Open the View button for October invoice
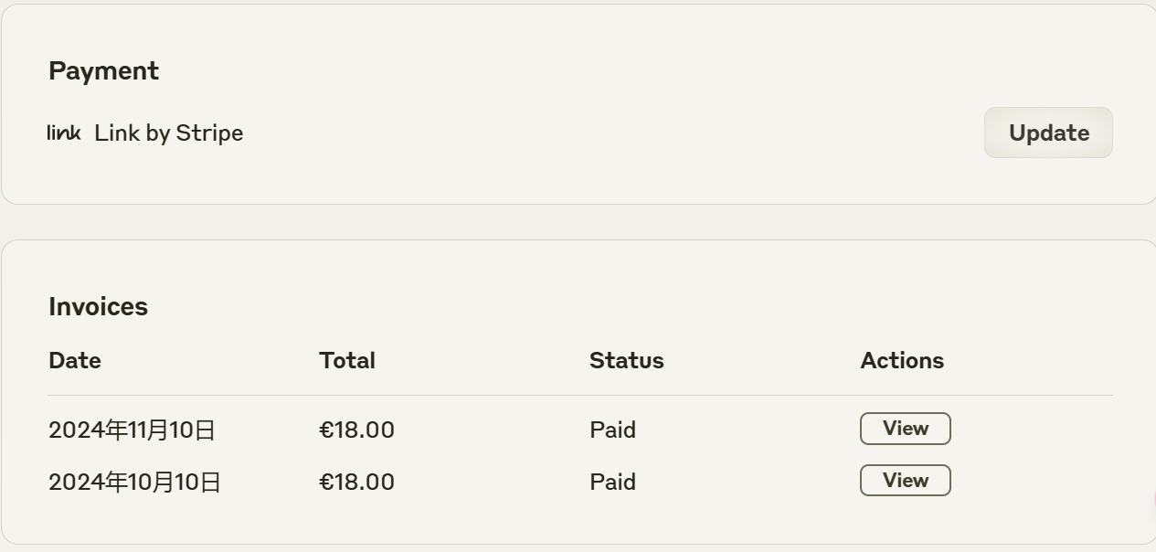The height and width of the screenshot is (552, 1156). click(905, 481)
